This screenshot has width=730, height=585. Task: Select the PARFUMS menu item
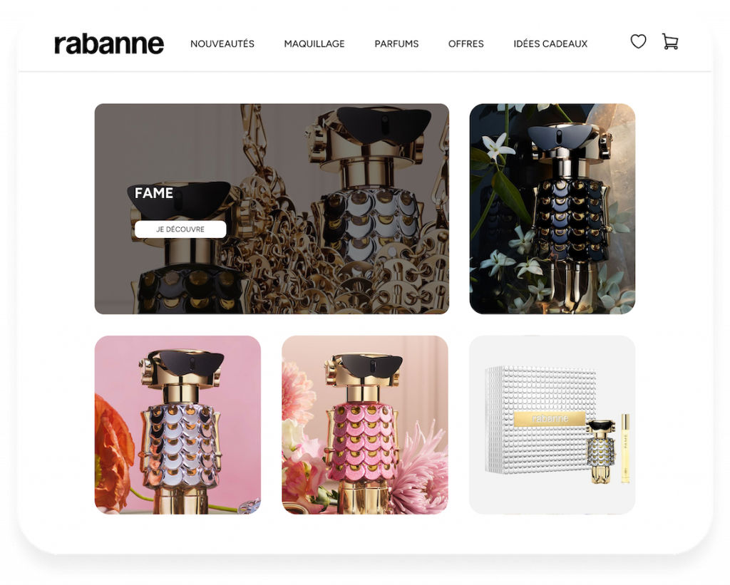coord(396,43)
